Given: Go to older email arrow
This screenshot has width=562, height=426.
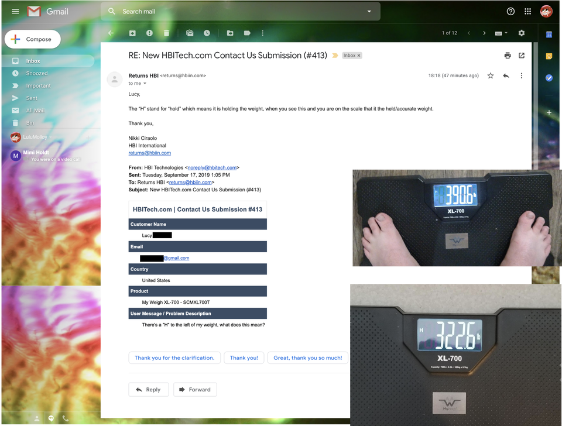Looking at the screenshot, I should coord(484,33).
